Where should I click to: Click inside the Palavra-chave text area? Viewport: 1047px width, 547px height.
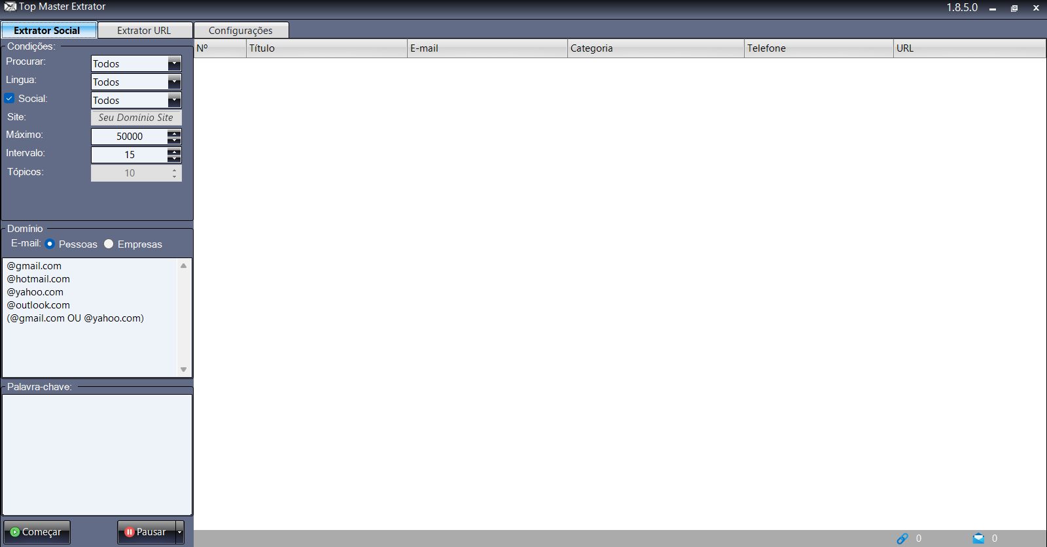click(x=97, y=455)
